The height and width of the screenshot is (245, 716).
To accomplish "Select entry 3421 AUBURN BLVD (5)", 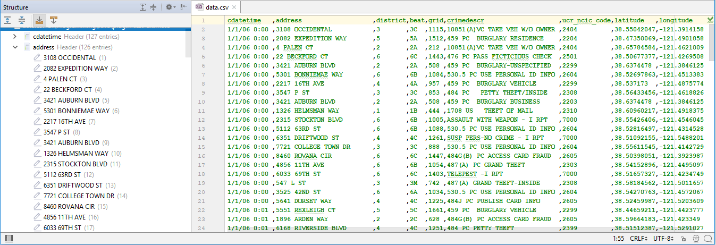I will click(77, 100).
